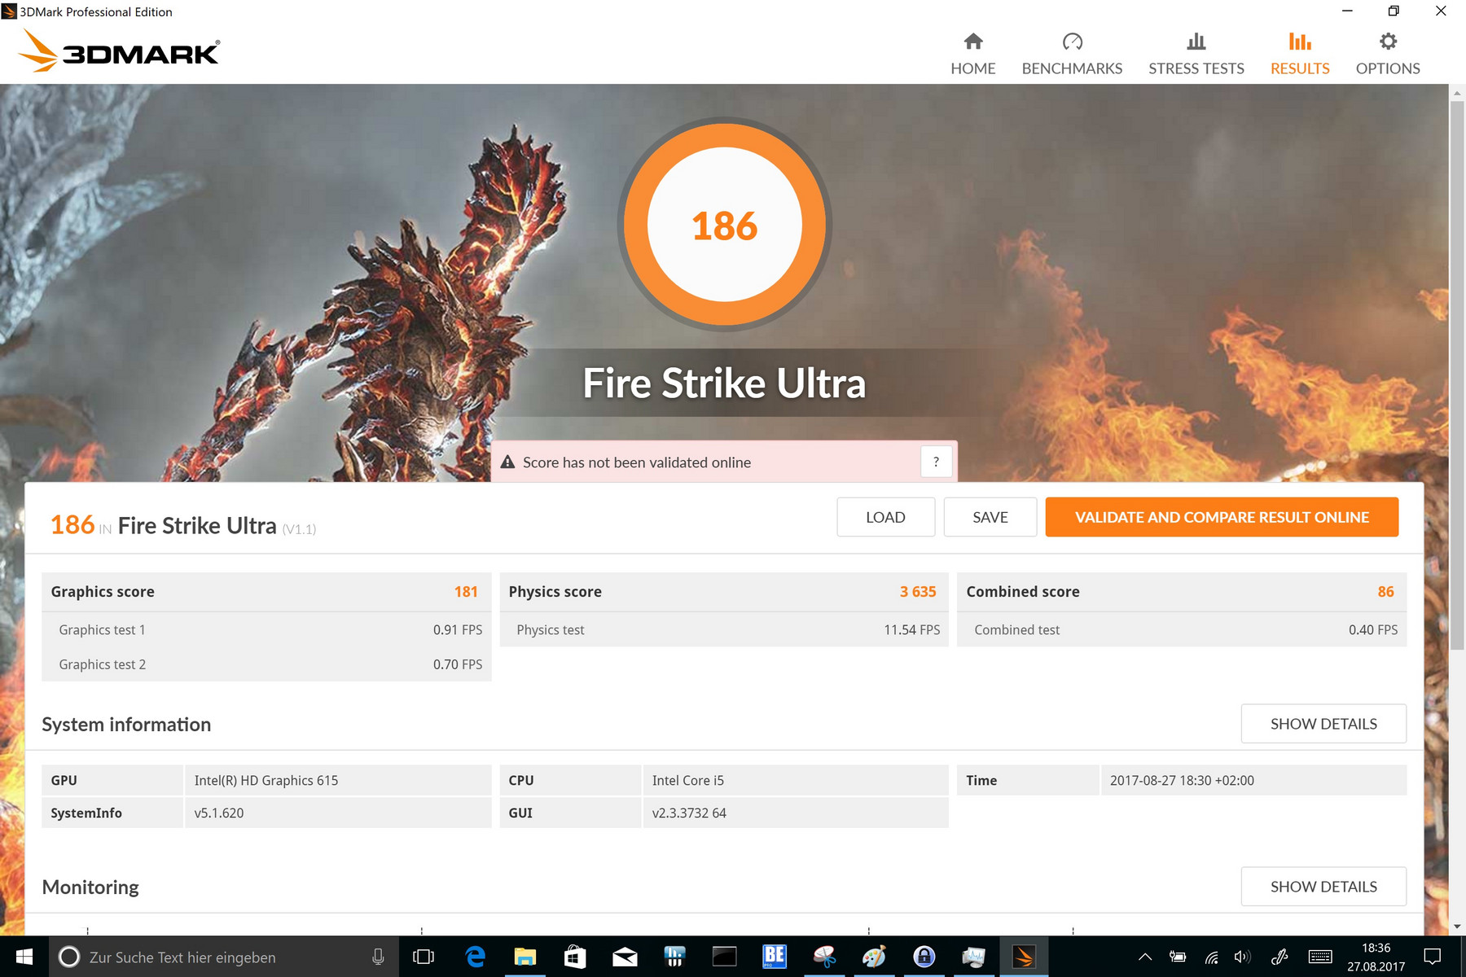Click the Cortana search box

pos(224,957)
